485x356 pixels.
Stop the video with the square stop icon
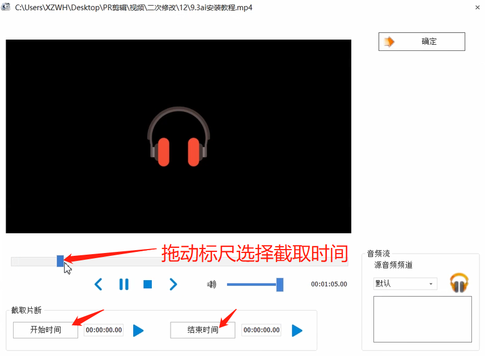[147, 284]
